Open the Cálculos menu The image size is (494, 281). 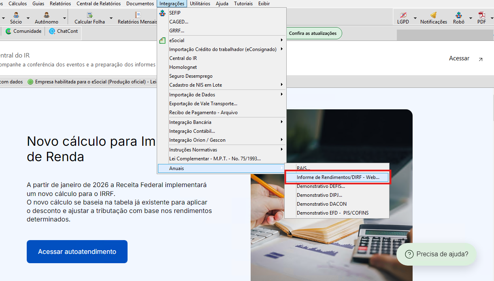(18, 4)
